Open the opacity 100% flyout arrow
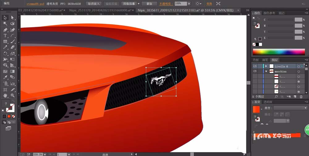The width and height of the screenshot is (309, 156). [x=189, y=3]
